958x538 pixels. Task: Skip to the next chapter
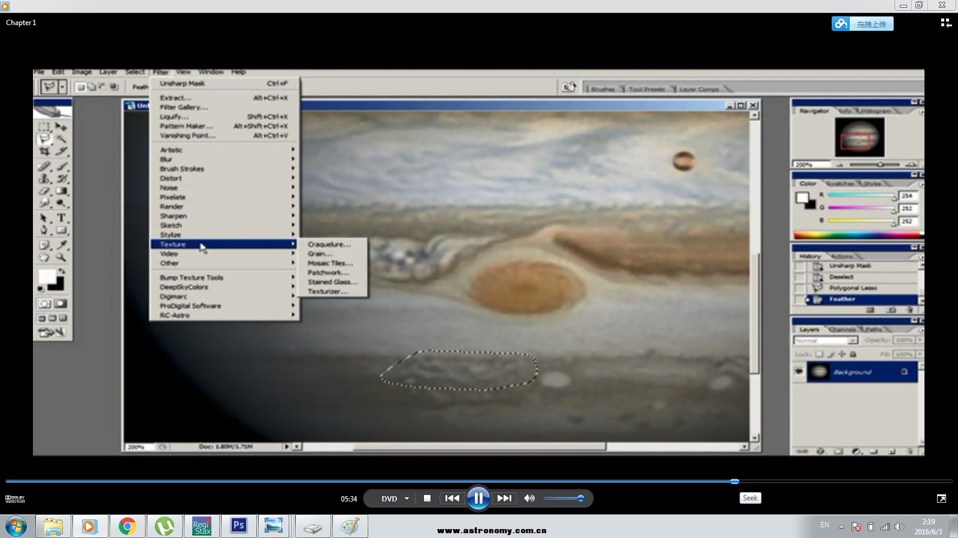tap(505, 499)
